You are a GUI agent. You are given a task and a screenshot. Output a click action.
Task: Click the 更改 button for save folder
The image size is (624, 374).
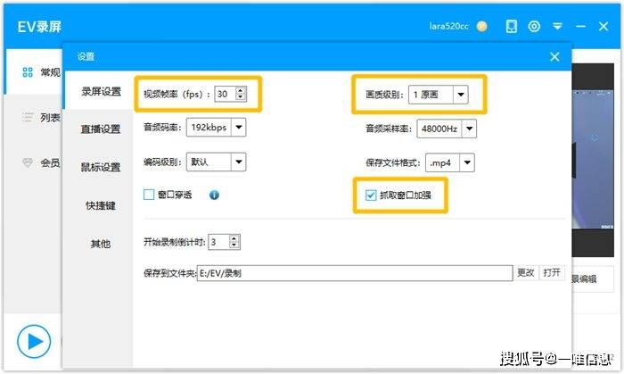[526, 272]
